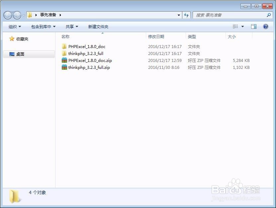Click the magnifier icon in the search box
The width and height of the screenshot is (276, 208).
pos(268,15)
